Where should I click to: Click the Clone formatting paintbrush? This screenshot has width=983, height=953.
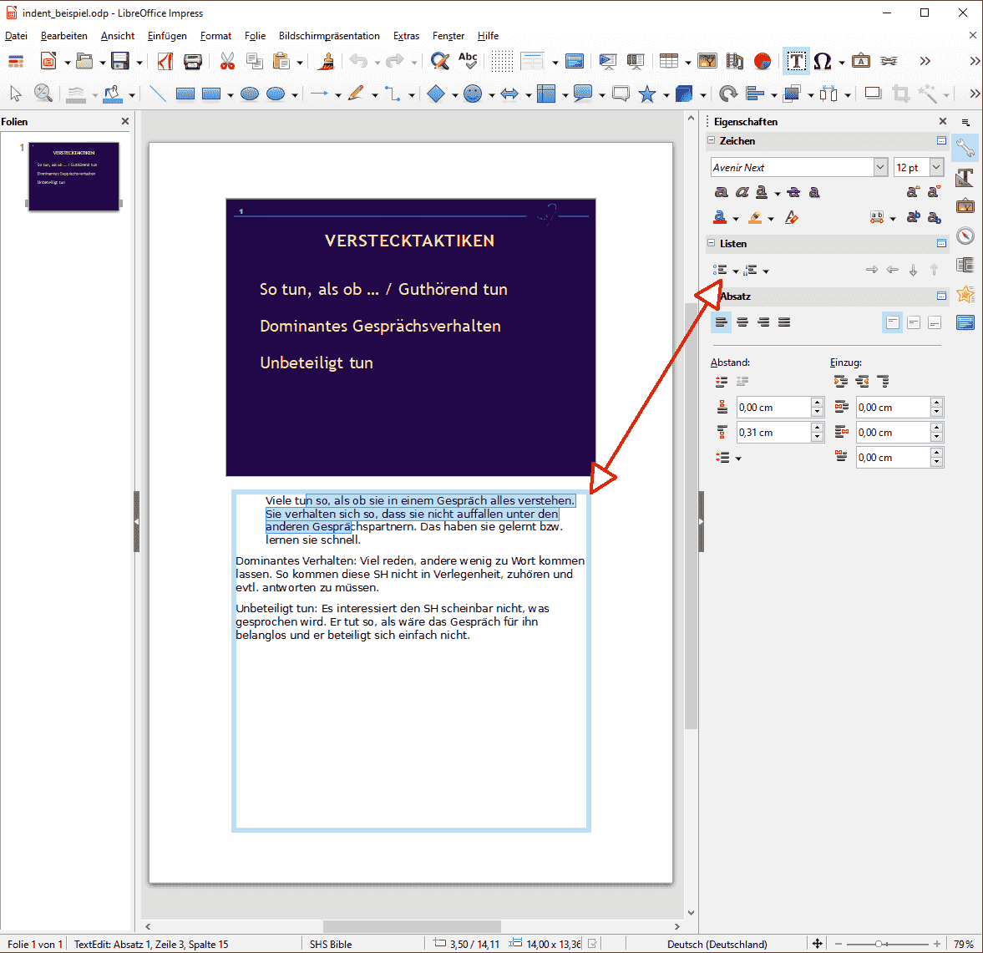point(326,61)
